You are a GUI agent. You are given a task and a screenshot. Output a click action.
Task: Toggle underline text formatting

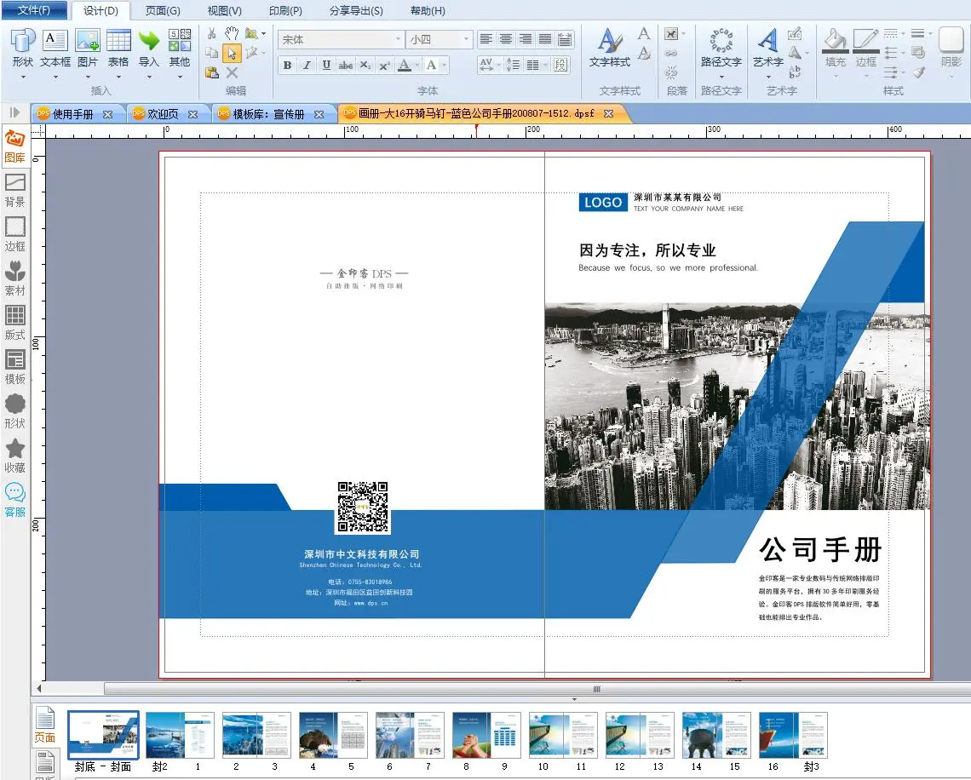(x=325, y=66)
